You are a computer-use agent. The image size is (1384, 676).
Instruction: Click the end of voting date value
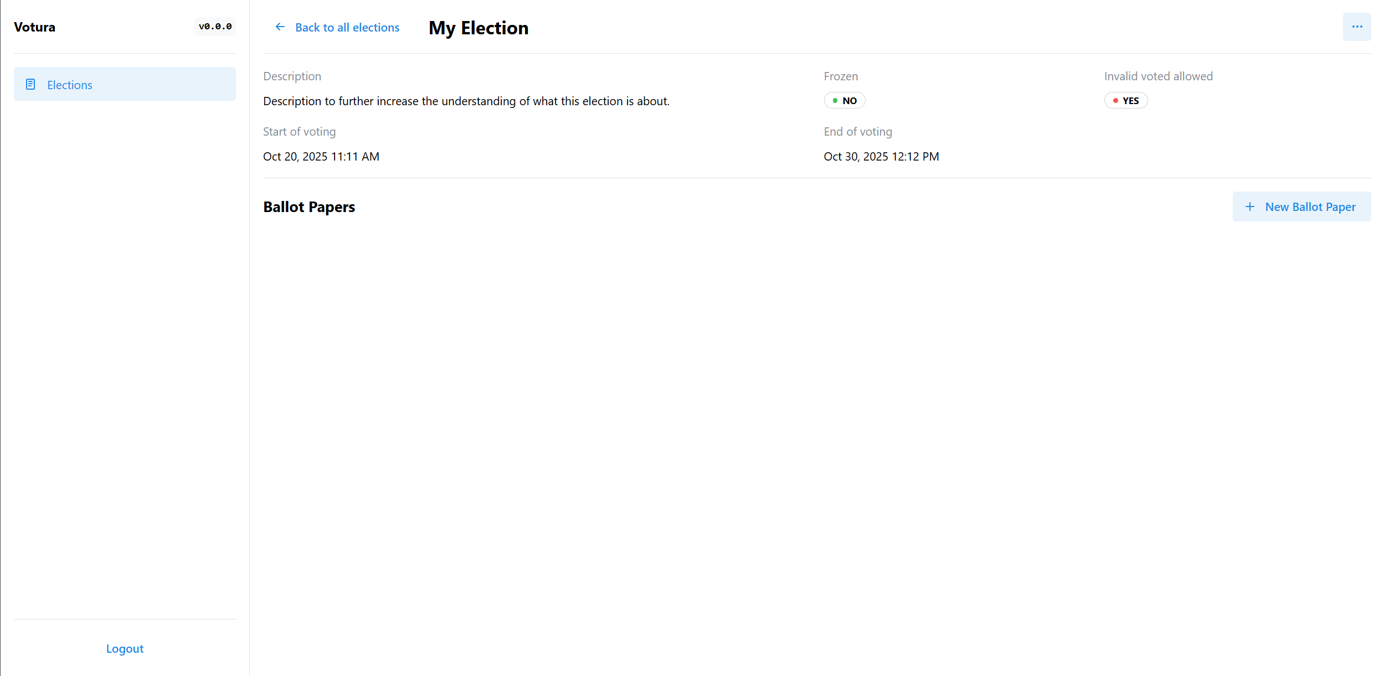click(x=881, y=157)
